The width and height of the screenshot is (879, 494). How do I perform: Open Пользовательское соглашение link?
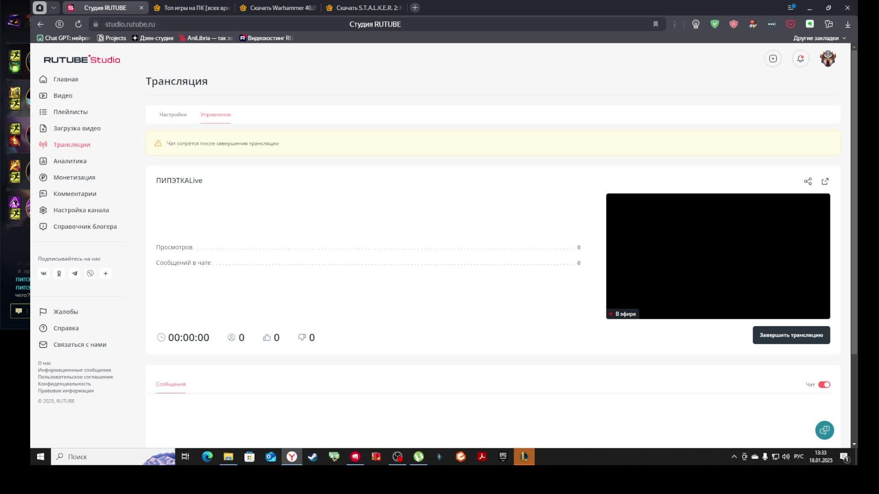(76, 377)
